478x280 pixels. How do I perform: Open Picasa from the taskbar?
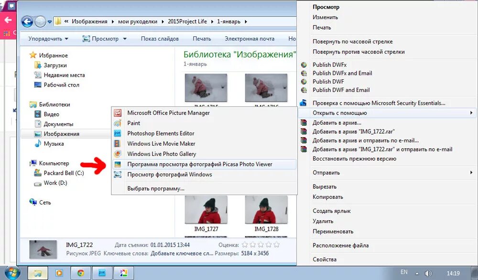click(123, 273)
